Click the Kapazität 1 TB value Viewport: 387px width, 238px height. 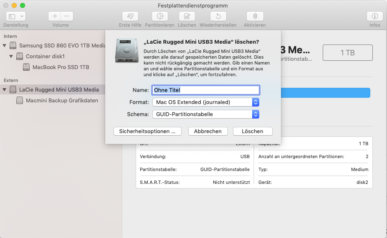click(364, 144)
